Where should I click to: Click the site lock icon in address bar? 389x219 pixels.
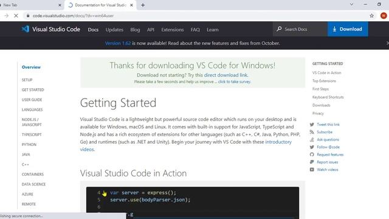(28, 16)
